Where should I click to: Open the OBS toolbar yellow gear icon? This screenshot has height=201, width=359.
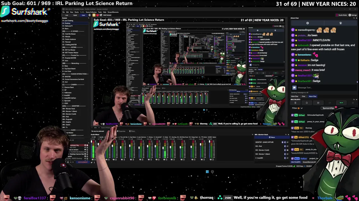tap(94, 15)
